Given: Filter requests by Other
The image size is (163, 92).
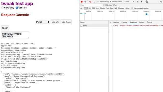Looking at the screenshot, I should pos(127,8).
